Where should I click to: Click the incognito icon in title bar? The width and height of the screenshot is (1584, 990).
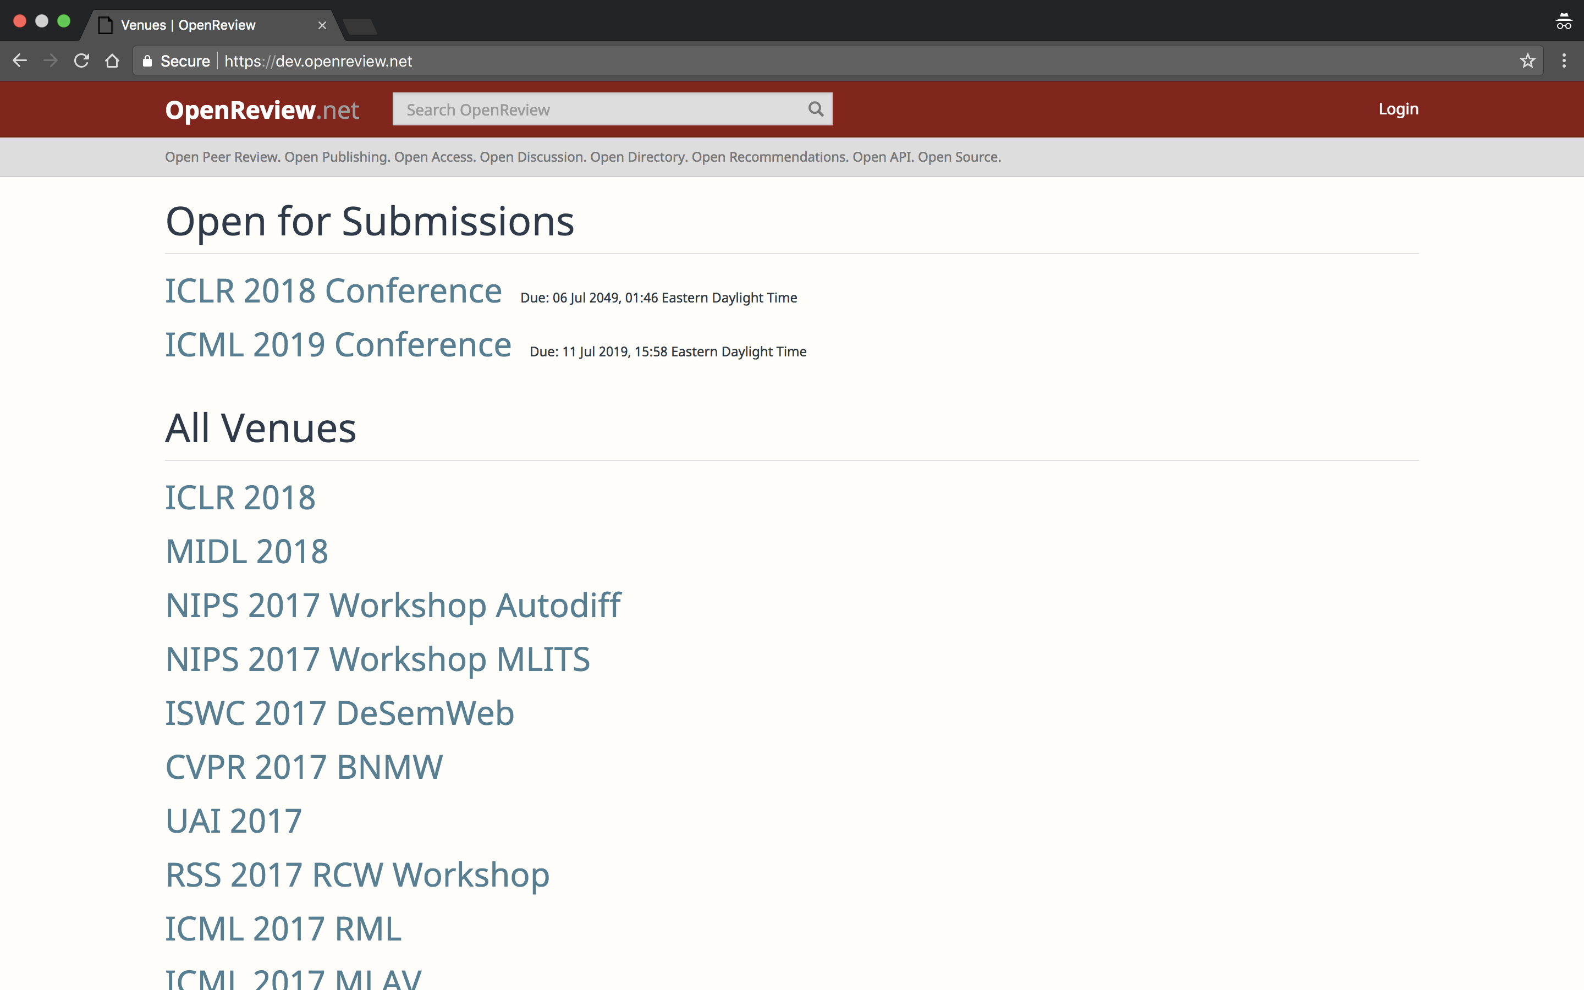tap(1563, 21)
